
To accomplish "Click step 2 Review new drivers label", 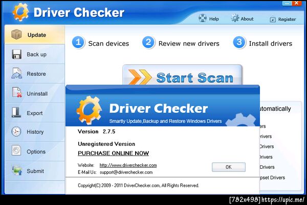I will (x=189, y=43).
